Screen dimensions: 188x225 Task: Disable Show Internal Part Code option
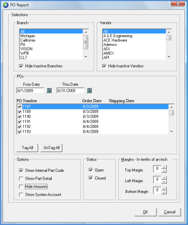21,170
